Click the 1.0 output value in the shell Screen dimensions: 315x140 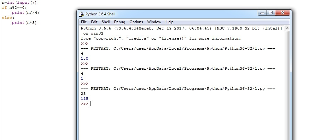click(85, 58)
